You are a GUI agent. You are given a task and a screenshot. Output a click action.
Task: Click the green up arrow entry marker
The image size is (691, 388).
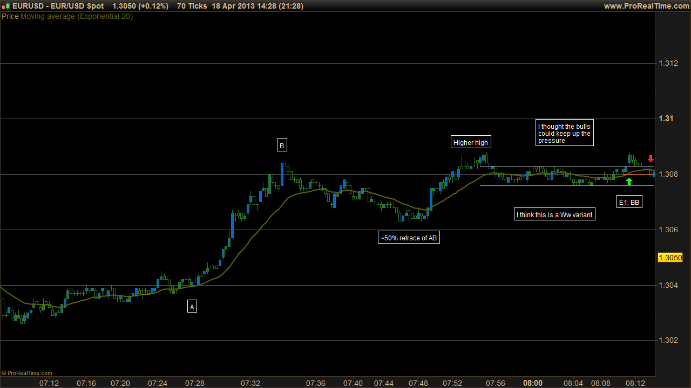pos(629,182)
